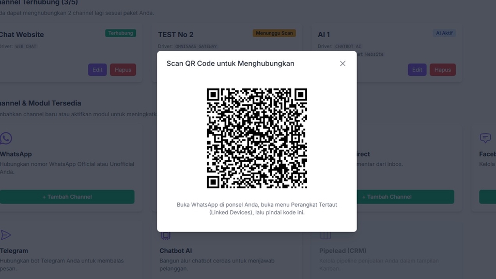This screenshot has height=279, width=496.
Task: Add a WhatsApp channel via Tambah Channel
Action: pos(67,197)
